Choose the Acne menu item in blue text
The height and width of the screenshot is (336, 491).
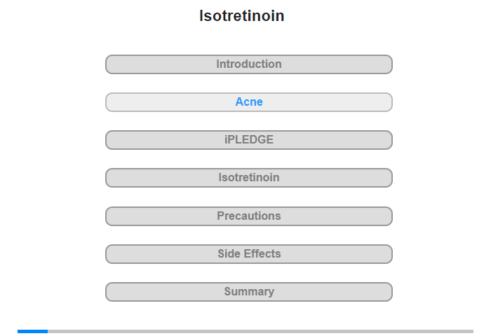[249, 102]
